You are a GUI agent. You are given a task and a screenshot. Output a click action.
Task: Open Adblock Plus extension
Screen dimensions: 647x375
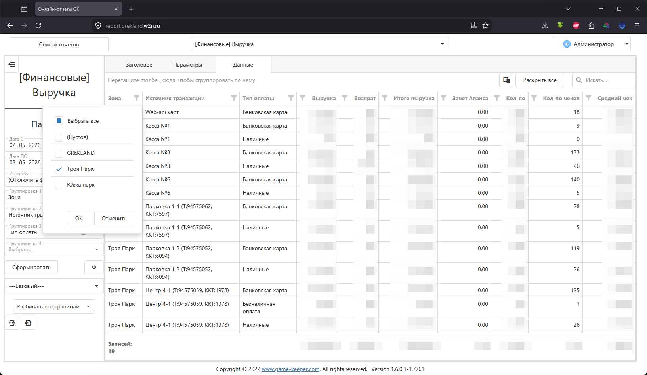point(576,25)
